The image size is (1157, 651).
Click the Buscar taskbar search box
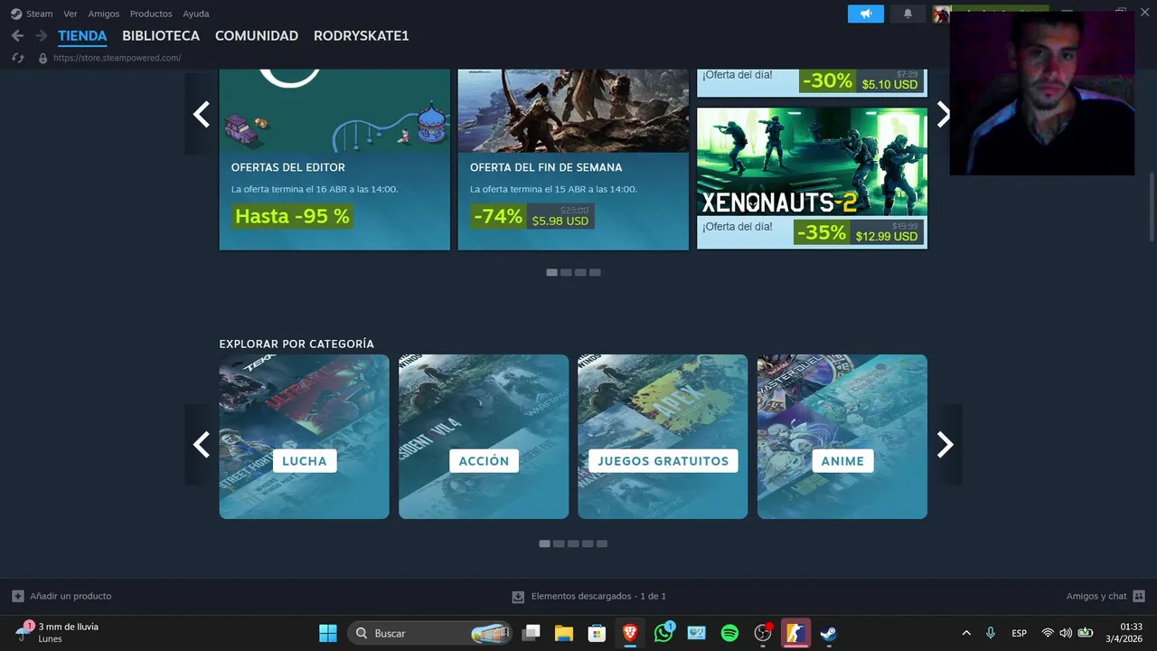click(428, 633)
